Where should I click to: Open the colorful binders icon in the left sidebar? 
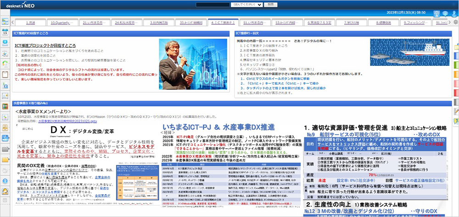5,106
